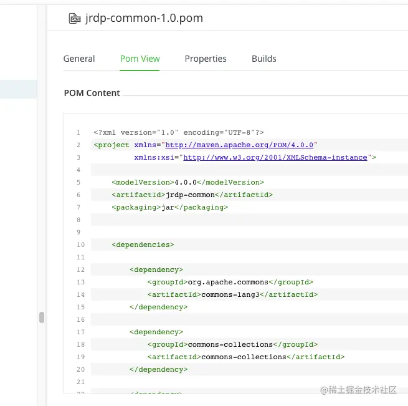
Task: Click the jrdp-common-1.0.pom file title
Action: click(x=144, y=18)
